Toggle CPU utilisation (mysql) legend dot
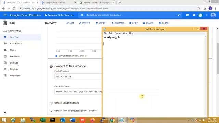Image resolution: width=219 pixels, height=123 pixels. (x=56, y=56)
